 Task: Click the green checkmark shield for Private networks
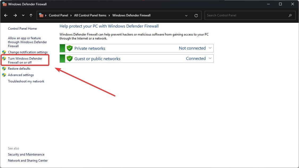(x=69, y=48)
